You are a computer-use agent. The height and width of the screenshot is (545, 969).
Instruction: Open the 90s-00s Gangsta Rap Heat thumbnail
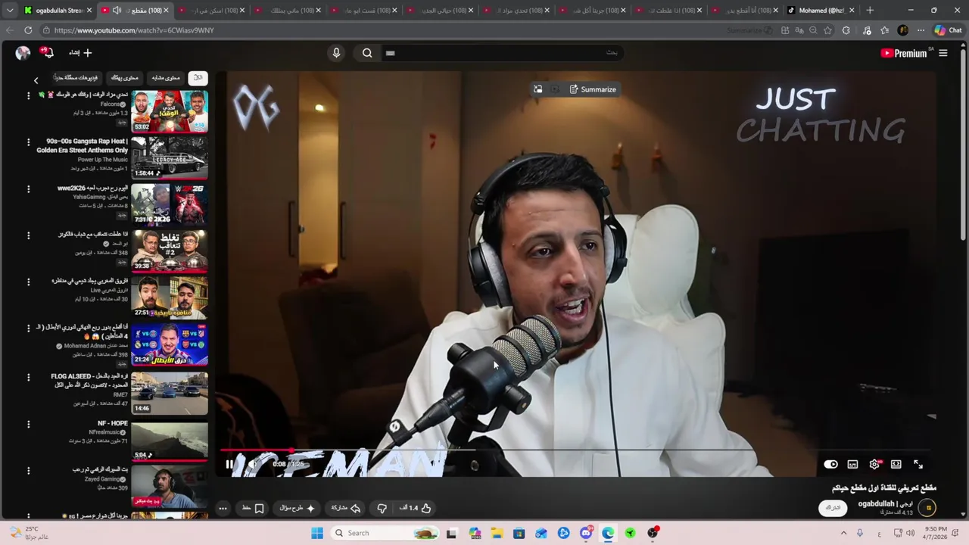click(x=170, y=157)
